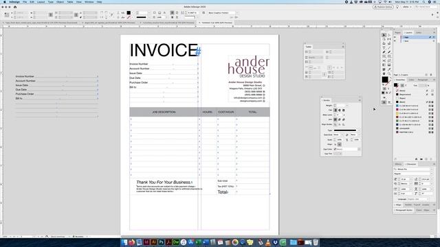Open Photoshop from the Dock
This screenshot has height=247, width=440.
[x=161, y=242]
